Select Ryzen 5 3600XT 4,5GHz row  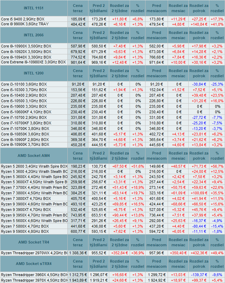pyautogui.click(x=34, y=182)
